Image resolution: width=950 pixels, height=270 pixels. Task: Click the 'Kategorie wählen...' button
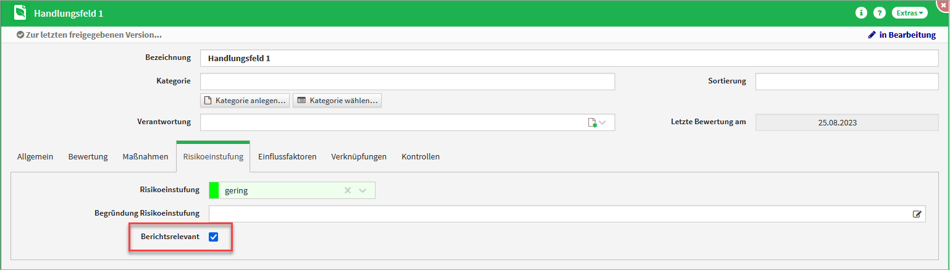(337, 101)
